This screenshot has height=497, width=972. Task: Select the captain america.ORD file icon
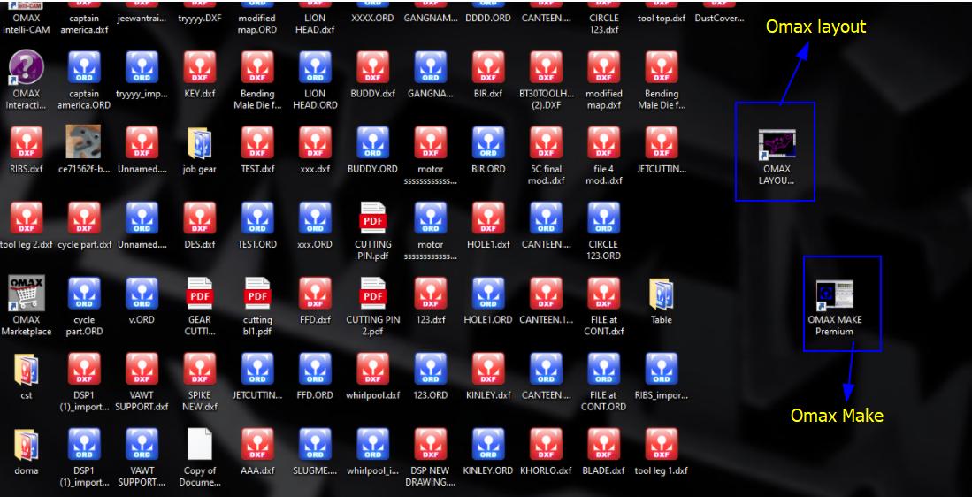click(84, 67)
